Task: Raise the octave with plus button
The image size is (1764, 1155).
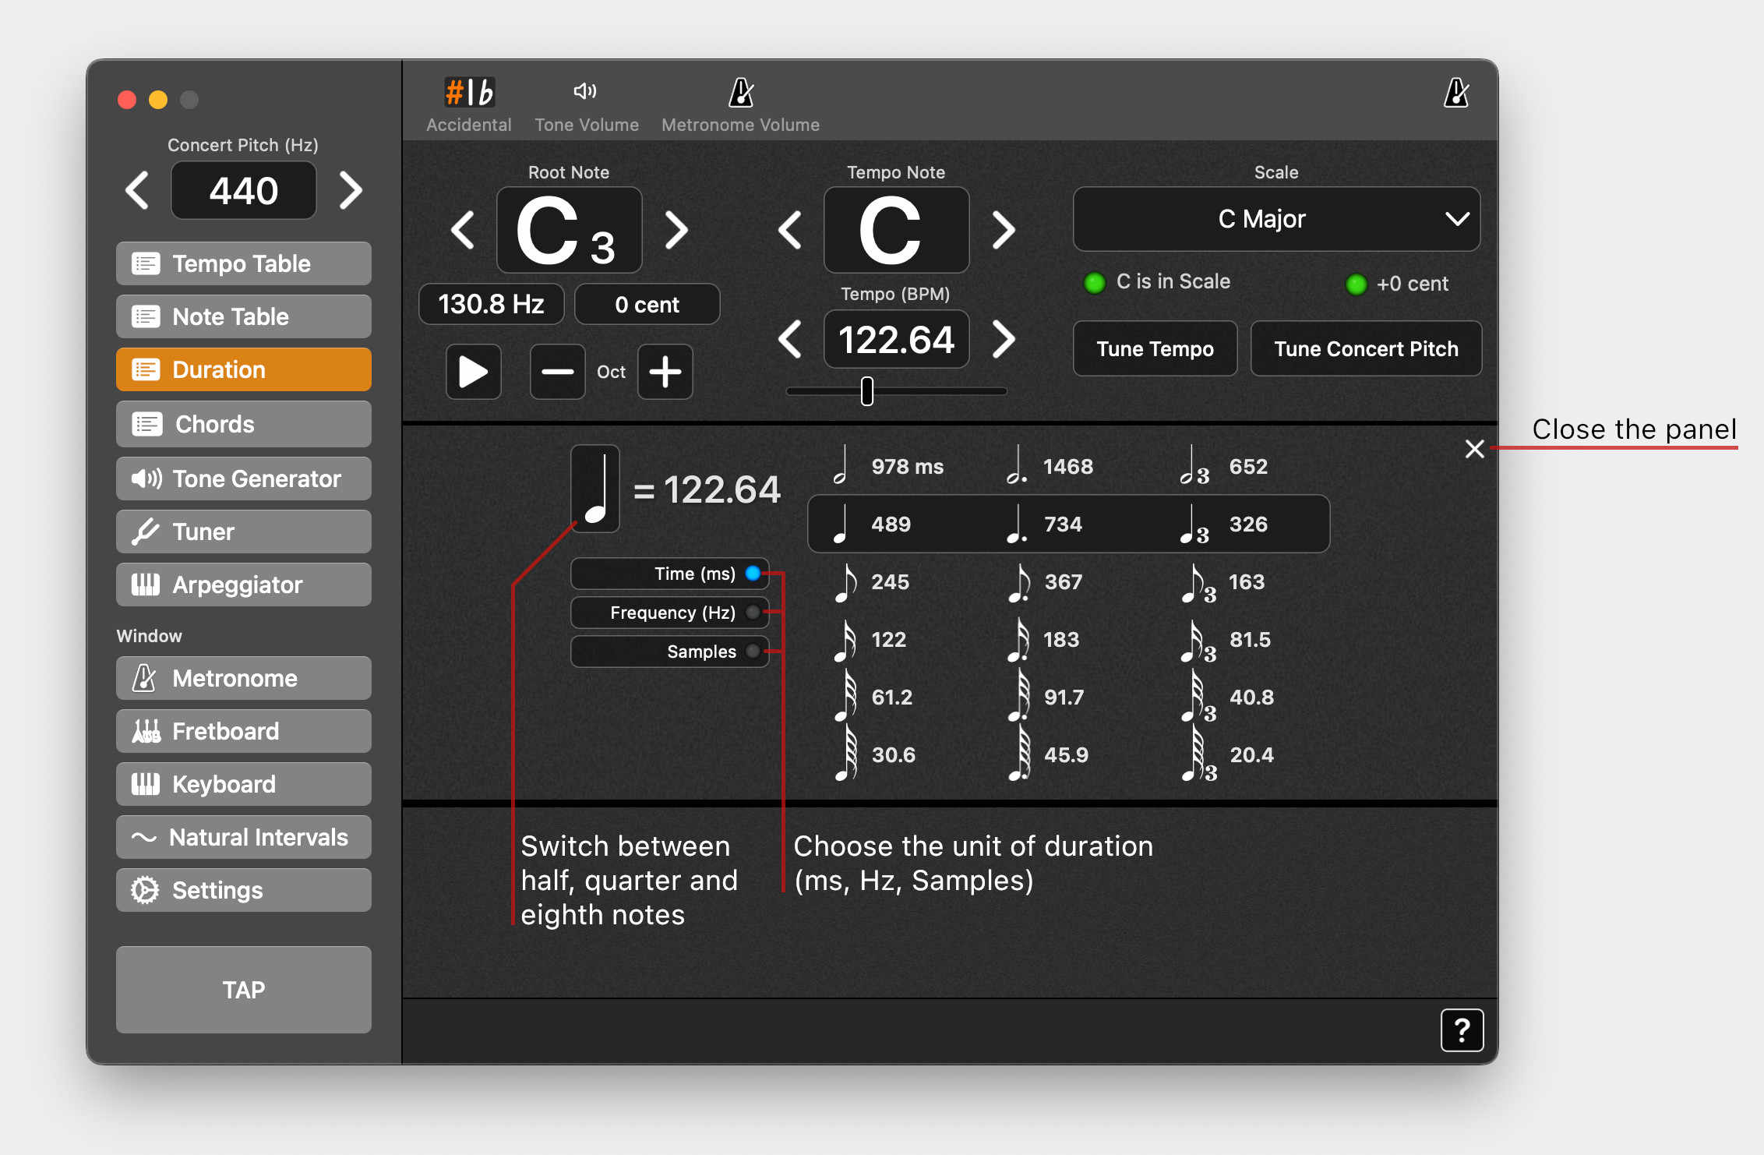Action: pyautogui.click(x=665, y=372)
